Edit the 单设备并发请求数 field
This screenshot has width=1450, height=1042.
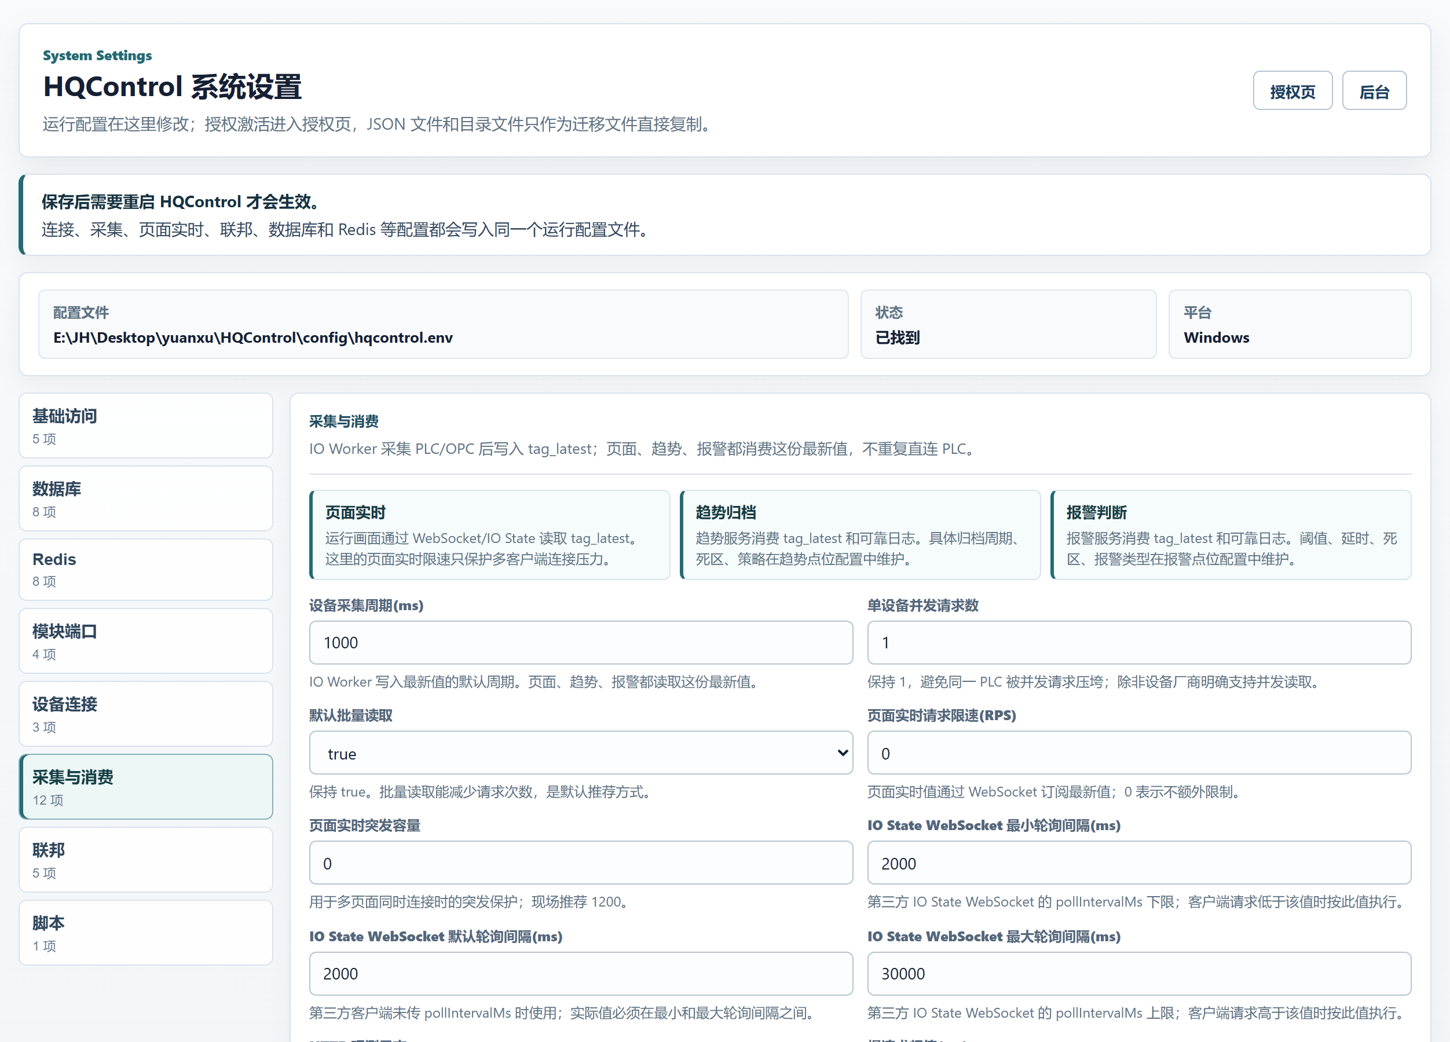[1138, 643]
